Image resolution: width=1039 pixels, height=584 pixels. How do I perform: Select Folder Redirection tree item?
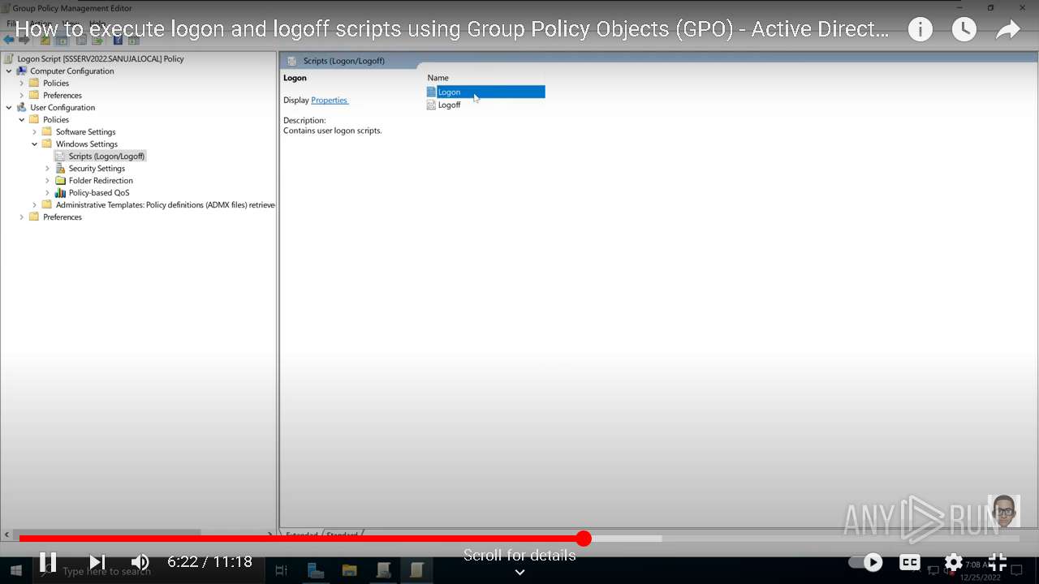point(101,181)
